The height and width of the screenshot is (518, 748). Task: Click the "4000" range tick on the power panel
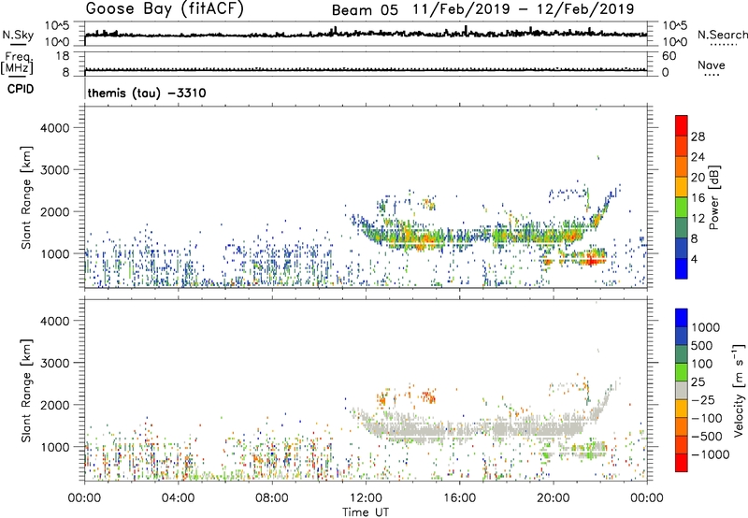click(x=55, y=128)
